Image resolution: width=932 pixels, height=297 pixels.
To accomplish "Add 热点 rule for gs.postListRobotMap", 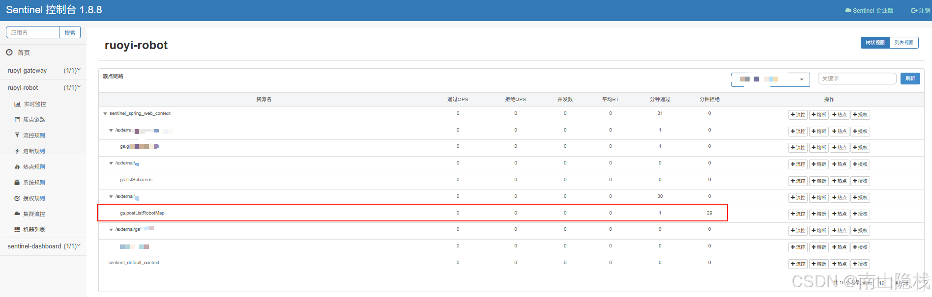I will pyautogui.click(x=840, y=214).
